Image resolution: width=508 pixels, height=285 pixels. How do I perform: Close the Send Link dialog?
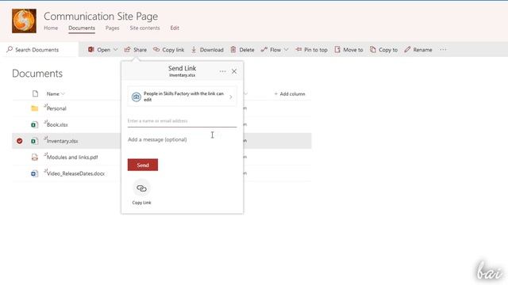[234, 71]
